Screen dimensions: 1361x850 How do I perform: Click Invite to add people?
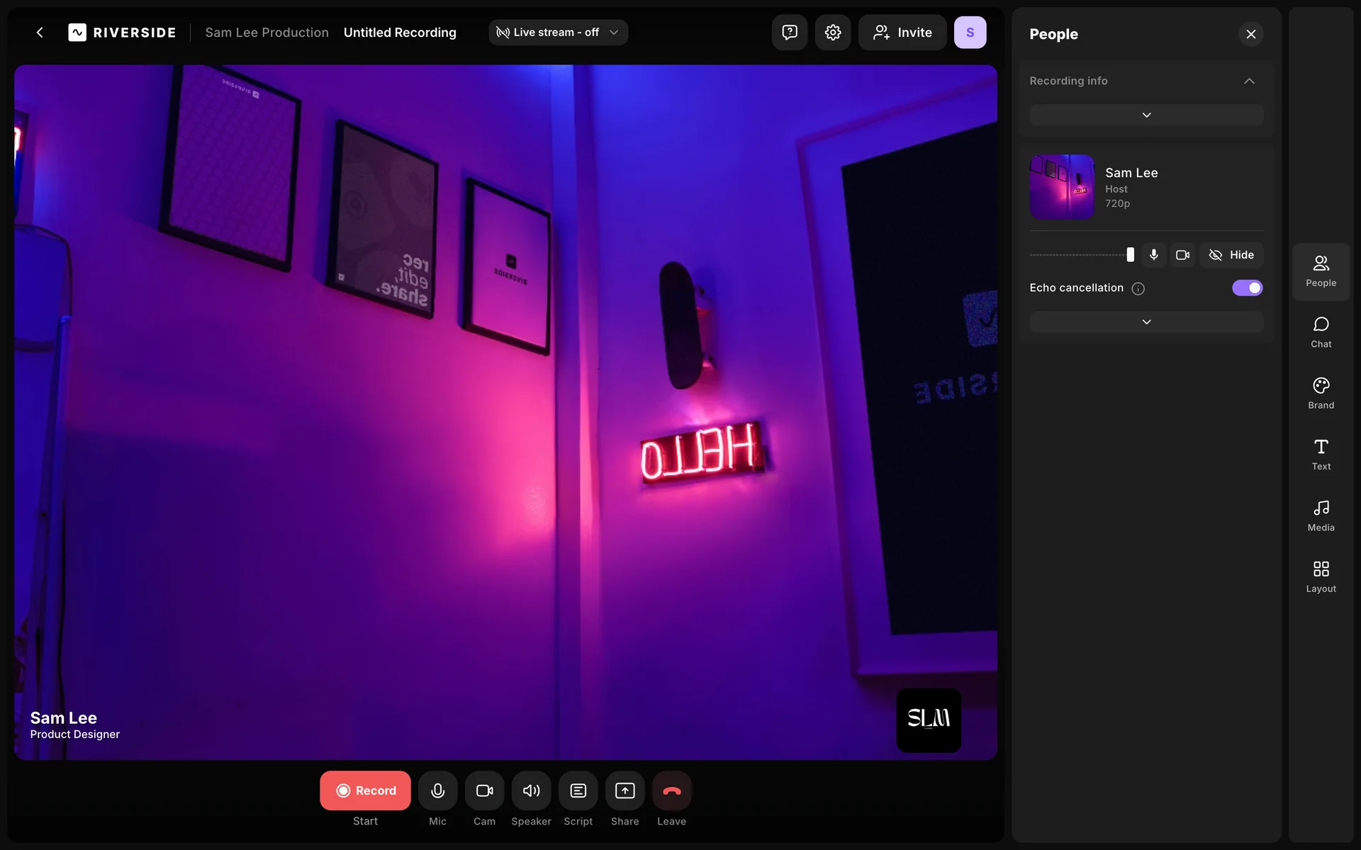pyautogui.click(x=902, y=33)
